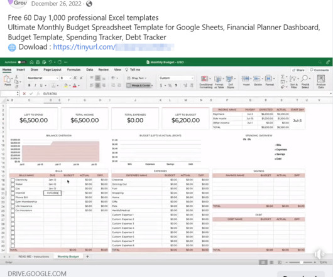This screenshot has width=333, height=277.
Task: Click the Share button
Action: [298, 70]
